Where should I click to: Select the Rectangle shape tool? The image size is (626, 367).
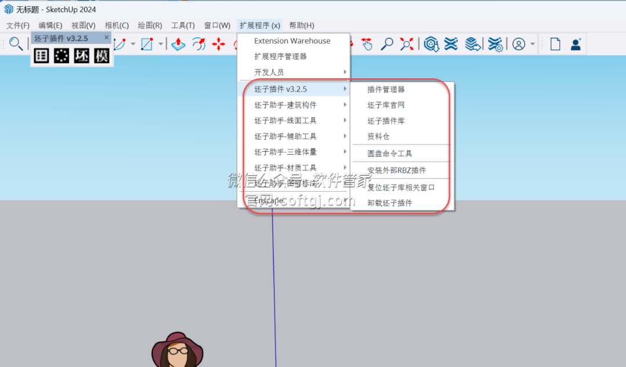(x=147, y=44)
